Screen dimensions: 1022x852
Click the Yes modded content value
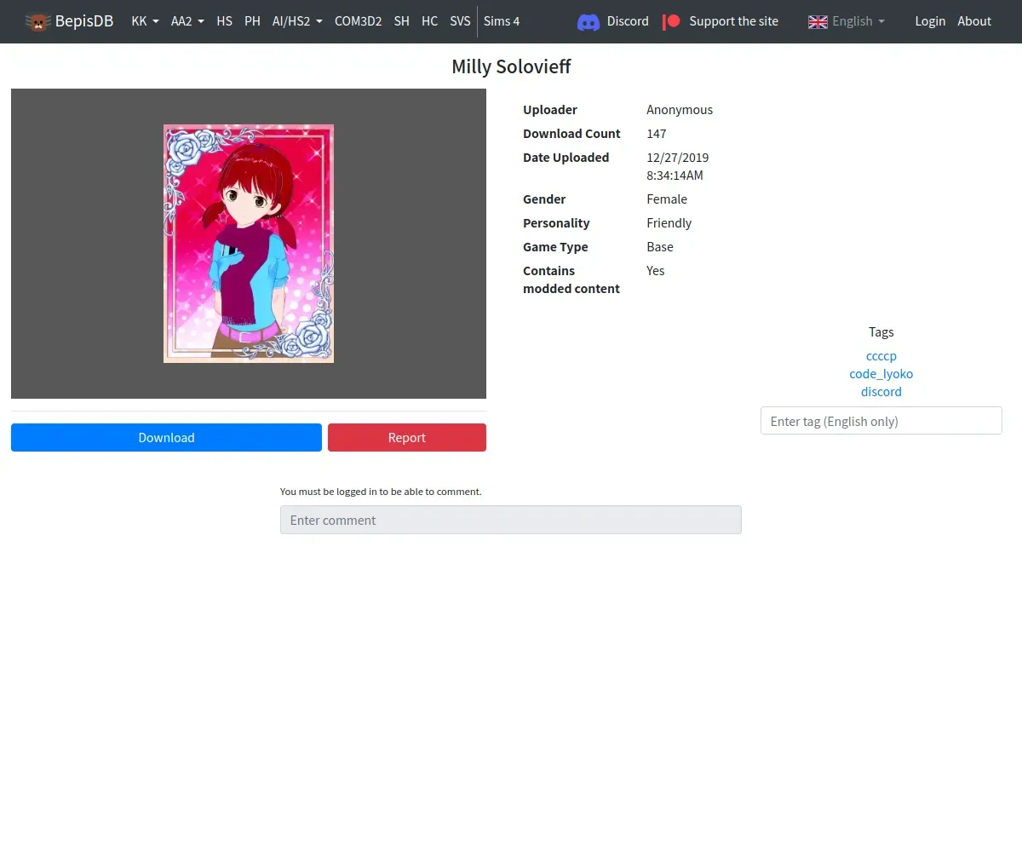(656, 271)
